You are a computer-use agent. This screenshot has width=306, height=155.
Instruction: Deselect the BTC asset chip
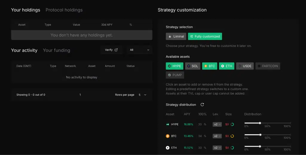coord(209,66)
